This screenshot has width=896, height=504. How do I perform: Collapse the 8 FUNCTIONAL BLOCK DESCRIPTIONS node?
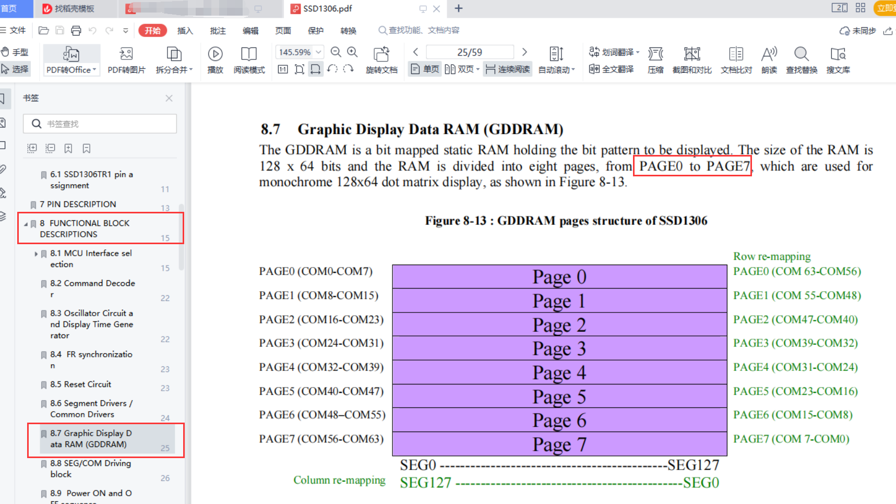point(26,224)
